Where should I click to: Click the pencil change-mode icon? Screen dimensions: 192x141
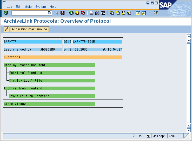(x=6, y=29)
